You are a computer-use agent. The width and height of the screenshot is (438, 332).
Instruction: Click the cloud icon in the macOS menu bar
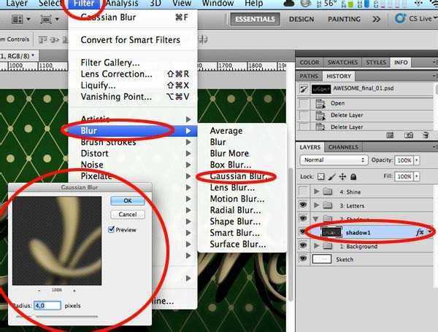click(289, 4)
